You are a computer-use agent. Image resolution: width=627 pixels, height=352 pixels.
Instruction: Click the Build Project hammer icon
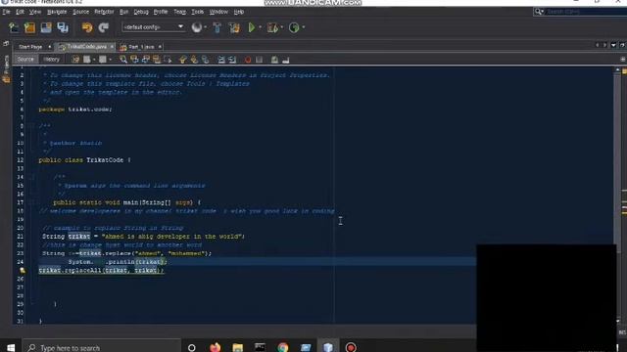(x=217, y=27)
